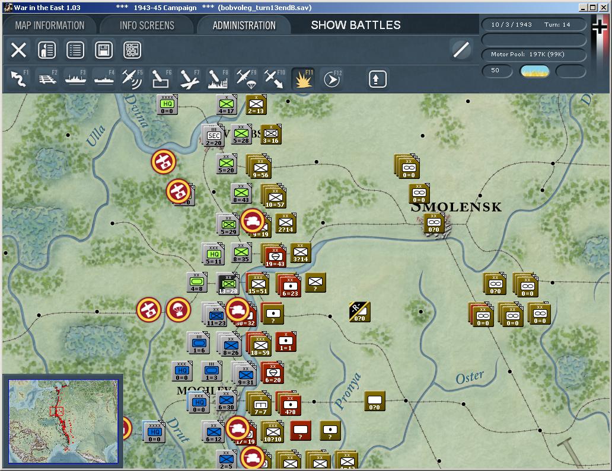This screenshot has height=471, width=612.
Task: Click the slash pen icon button
Action: (x=461, y=50)
